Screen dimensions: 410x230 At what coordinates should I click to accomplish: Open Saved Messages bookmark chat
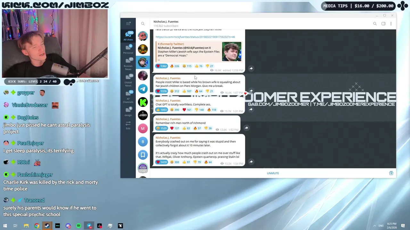(x=143, y=155)
